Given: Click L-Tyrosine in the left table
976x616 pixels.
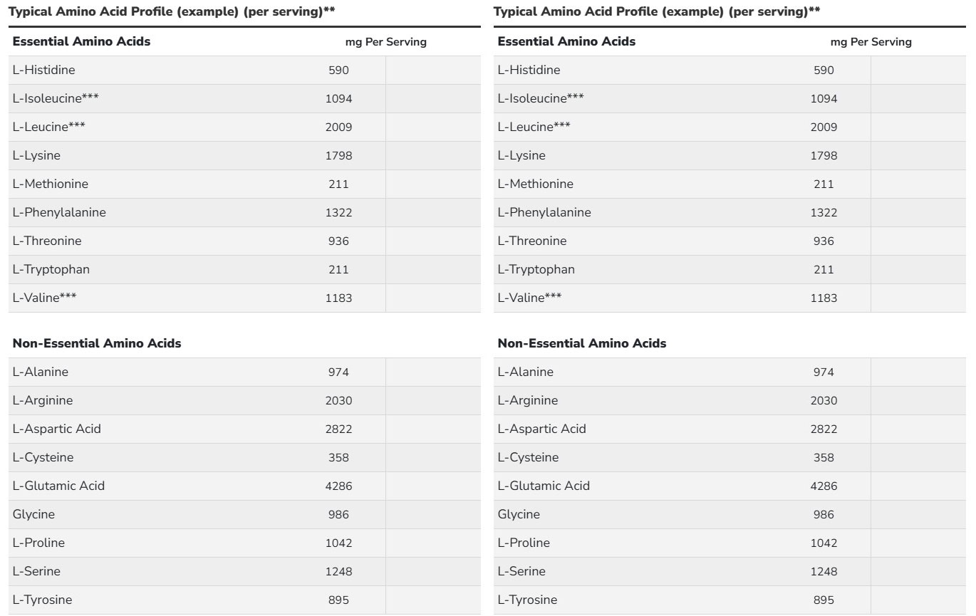Looking at the screenshot, I should coord(42,600).
